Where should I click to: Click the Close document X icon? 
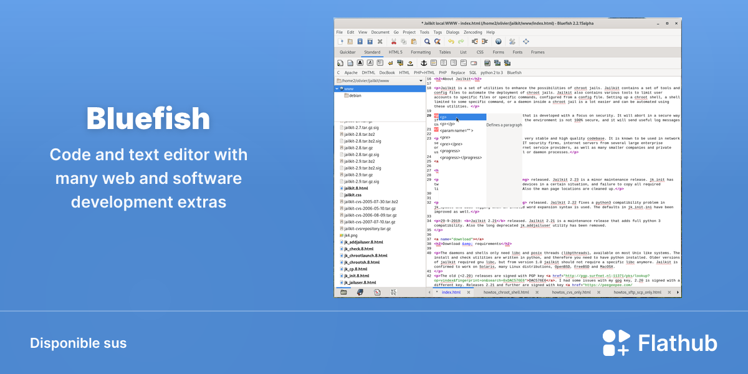click(380, 42)
